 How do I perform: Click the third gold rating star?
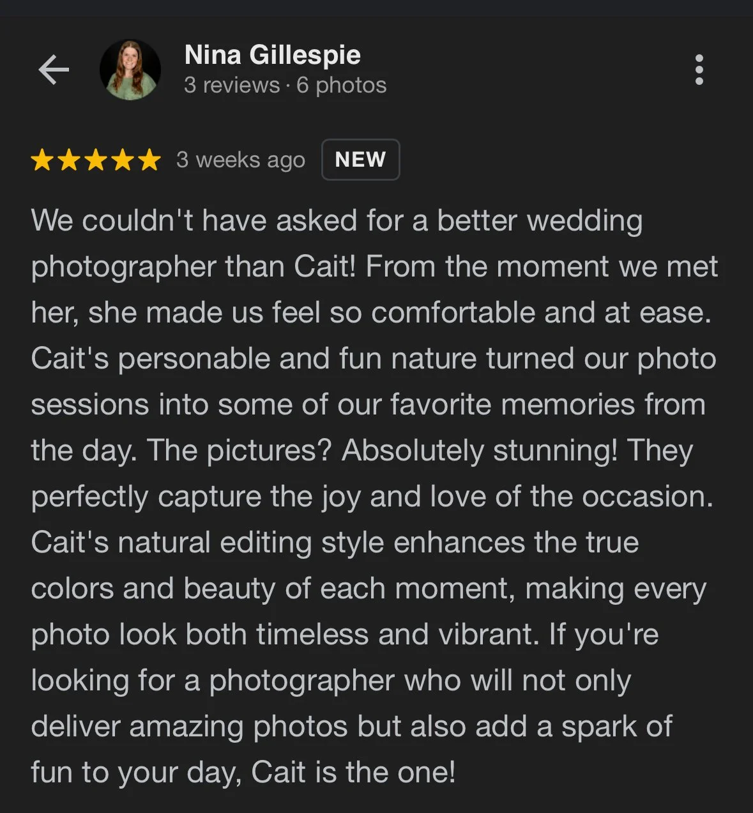(x=96, y=160)
